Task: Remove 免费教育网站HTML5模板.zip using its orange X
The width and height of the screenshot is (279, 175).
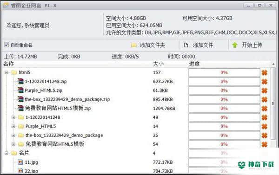Action: (x=265, y=108)
